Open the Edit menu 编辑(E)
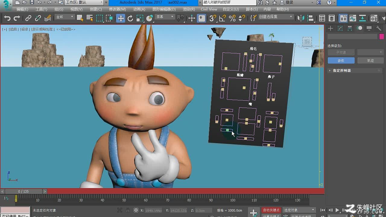Image resolution: width=386 pixels, height=217 pixels. point(22,9)
